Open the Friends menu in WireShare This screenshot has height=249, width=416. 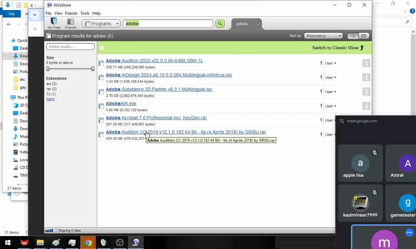coord(71,13)
